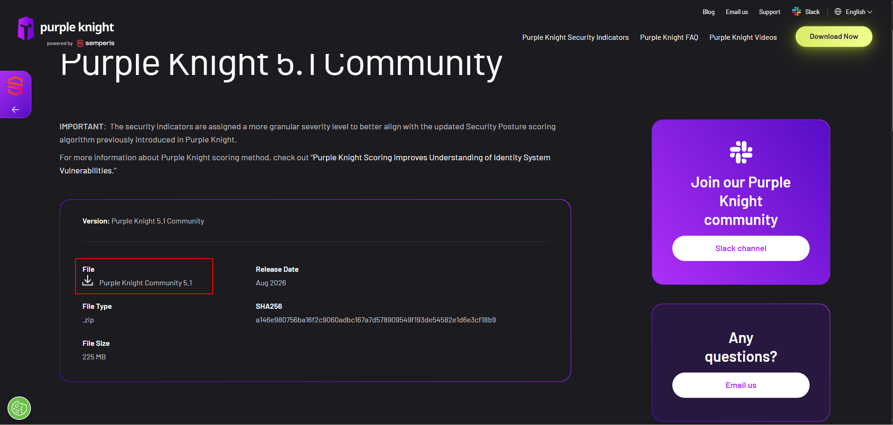Click the Slack channel button
The image size is (893, 425).
741,248
